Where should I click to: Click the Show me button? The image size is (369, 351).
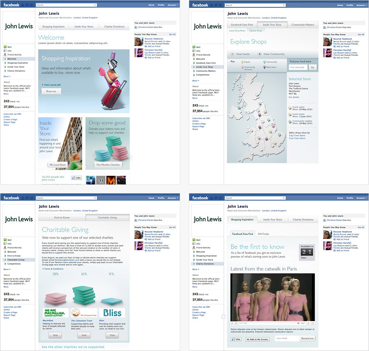tap(51, 91)
